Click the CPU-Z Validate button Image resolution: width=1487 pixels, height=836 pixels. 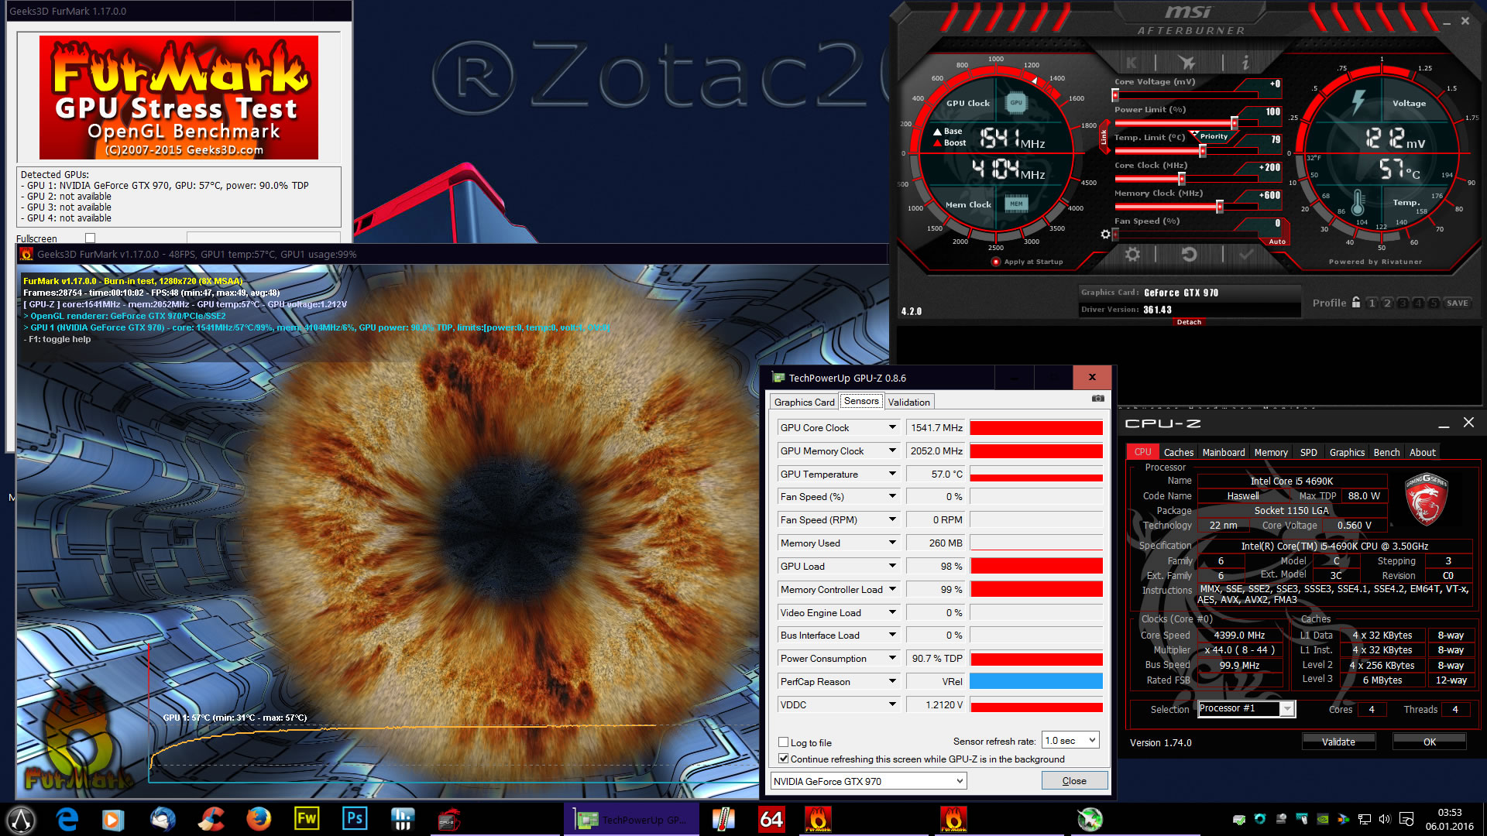tap(1338, 742)
